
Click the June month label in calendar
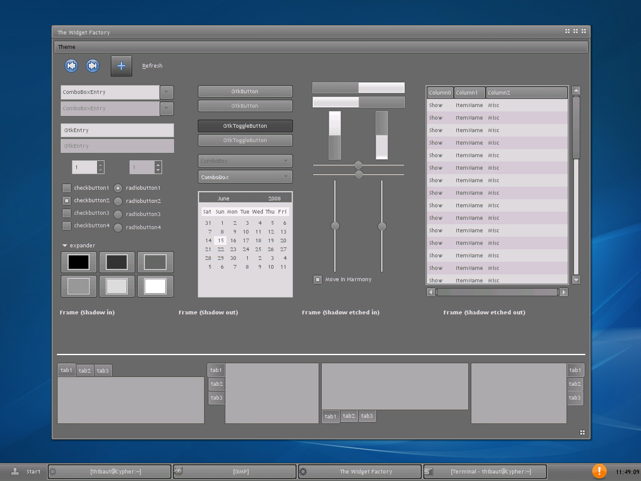click(223, 199)
